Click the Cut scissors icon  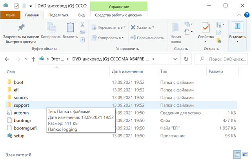pos(82,24)
